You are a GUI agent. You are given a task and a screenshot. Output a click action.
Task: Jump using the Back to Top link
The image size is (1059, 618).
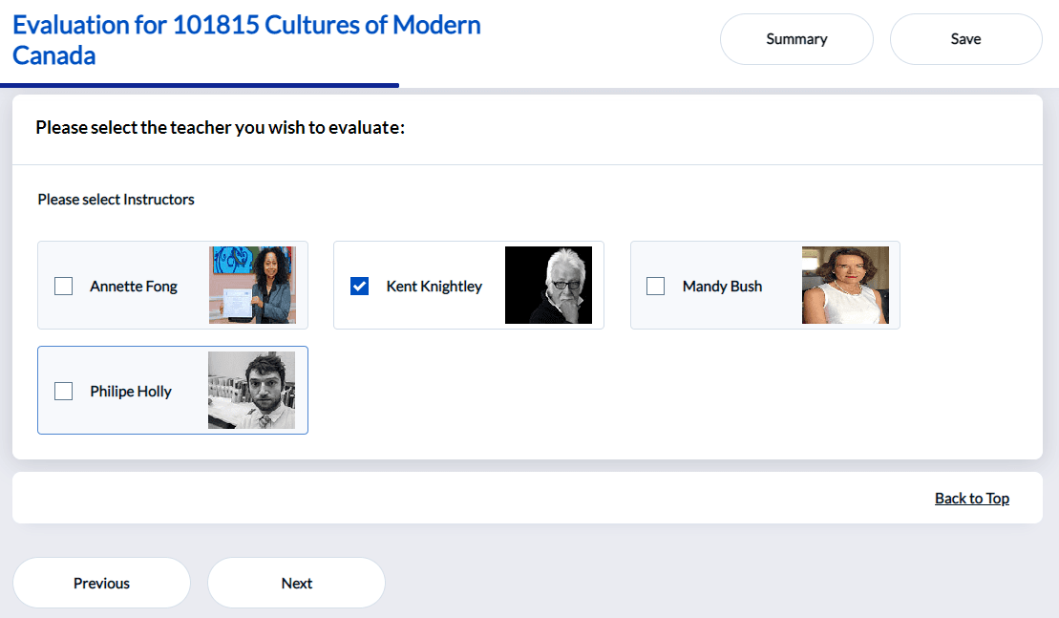tap(971, 499)
